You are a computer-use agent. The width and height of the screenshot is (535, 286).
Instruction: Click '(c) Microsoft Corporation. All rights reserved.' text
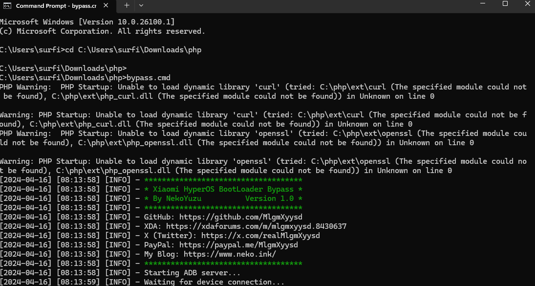pyautogui.click(x=103, y=31)
